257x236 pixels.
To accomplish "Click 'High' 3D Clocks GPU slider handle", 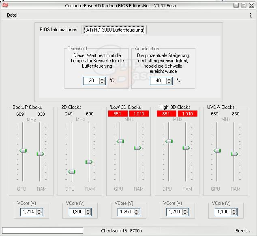I will 169,141.
